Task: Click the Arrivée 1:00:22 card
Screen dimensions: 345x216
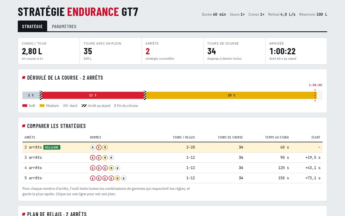Action: coord(296,51)
